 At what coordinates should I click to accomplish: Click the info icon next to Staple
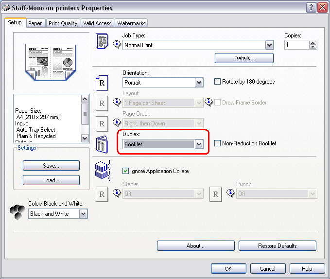click(x=117, y=193)
